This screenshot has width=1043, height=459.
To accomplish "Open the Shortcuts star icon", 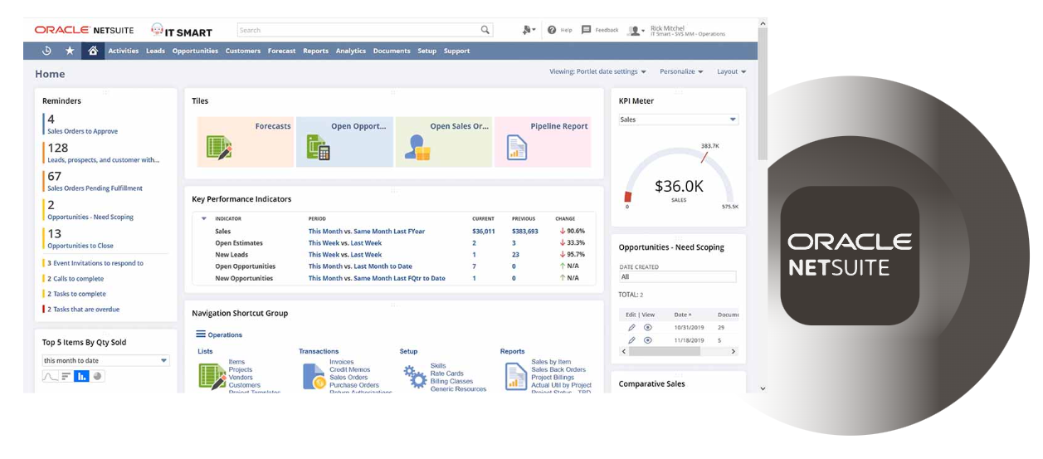I will coord(70,51).
